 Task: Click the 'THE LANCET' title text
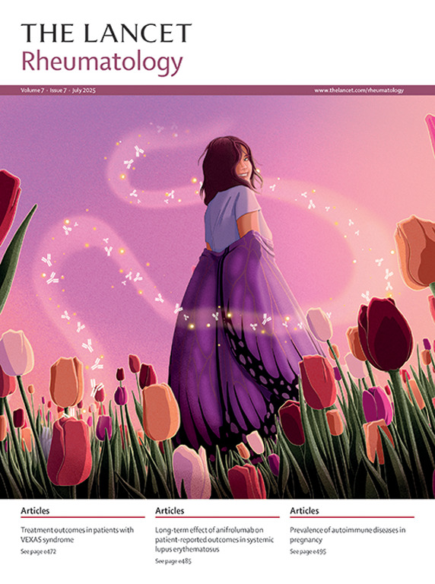pos(106,33)
